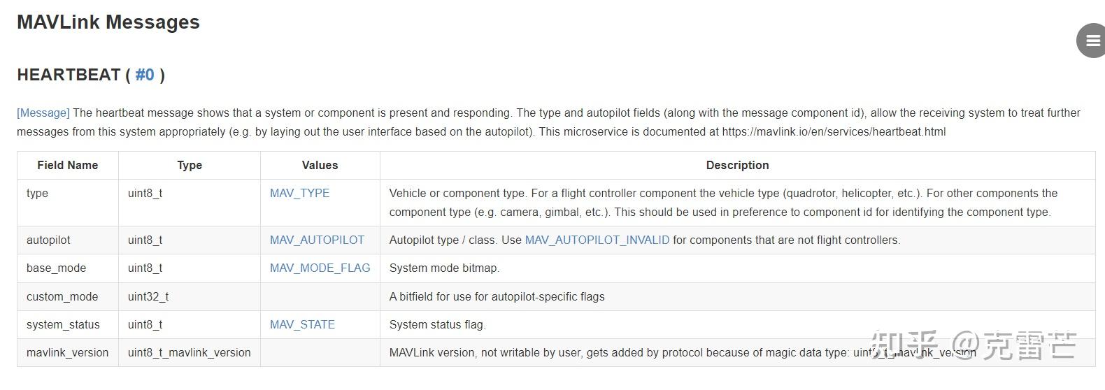Click the uint32_t type cell

[148, 296]
